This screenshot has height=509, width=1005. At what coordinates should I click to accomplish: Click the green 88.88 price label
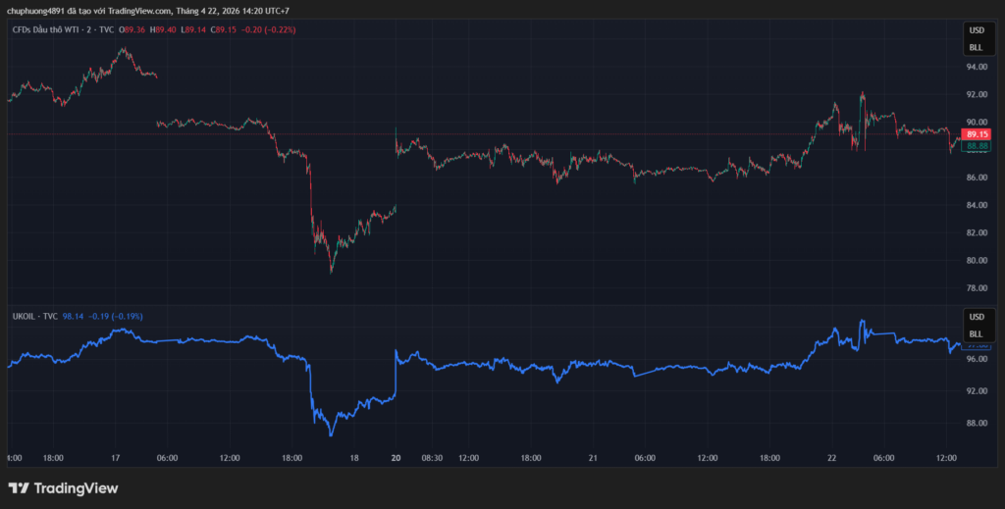976,146
